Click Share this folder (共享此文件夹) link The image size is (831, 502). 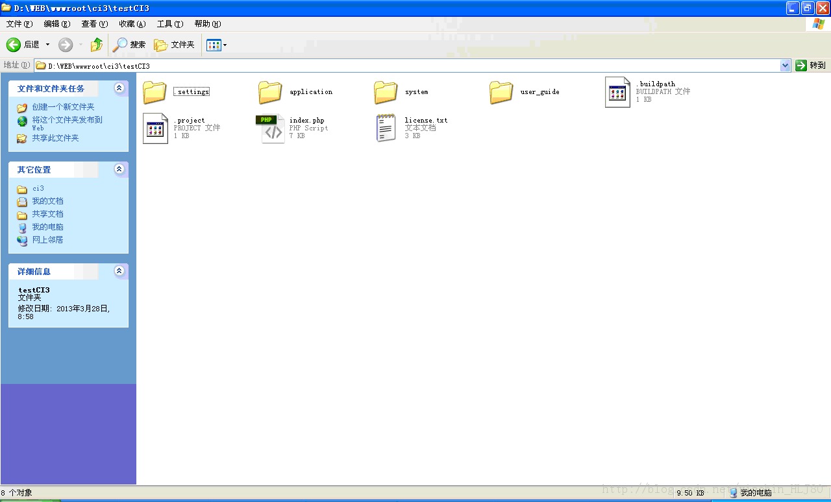56,138
